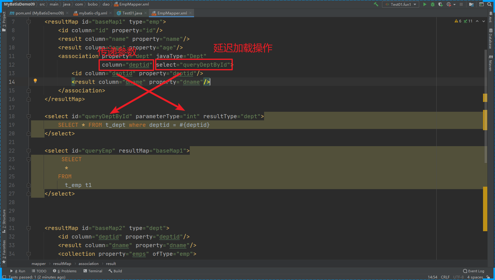Click EmpMapper.xml in navigation breadcrumb
495x280 pixels.
pyautogui.click(x=131, y=4)
